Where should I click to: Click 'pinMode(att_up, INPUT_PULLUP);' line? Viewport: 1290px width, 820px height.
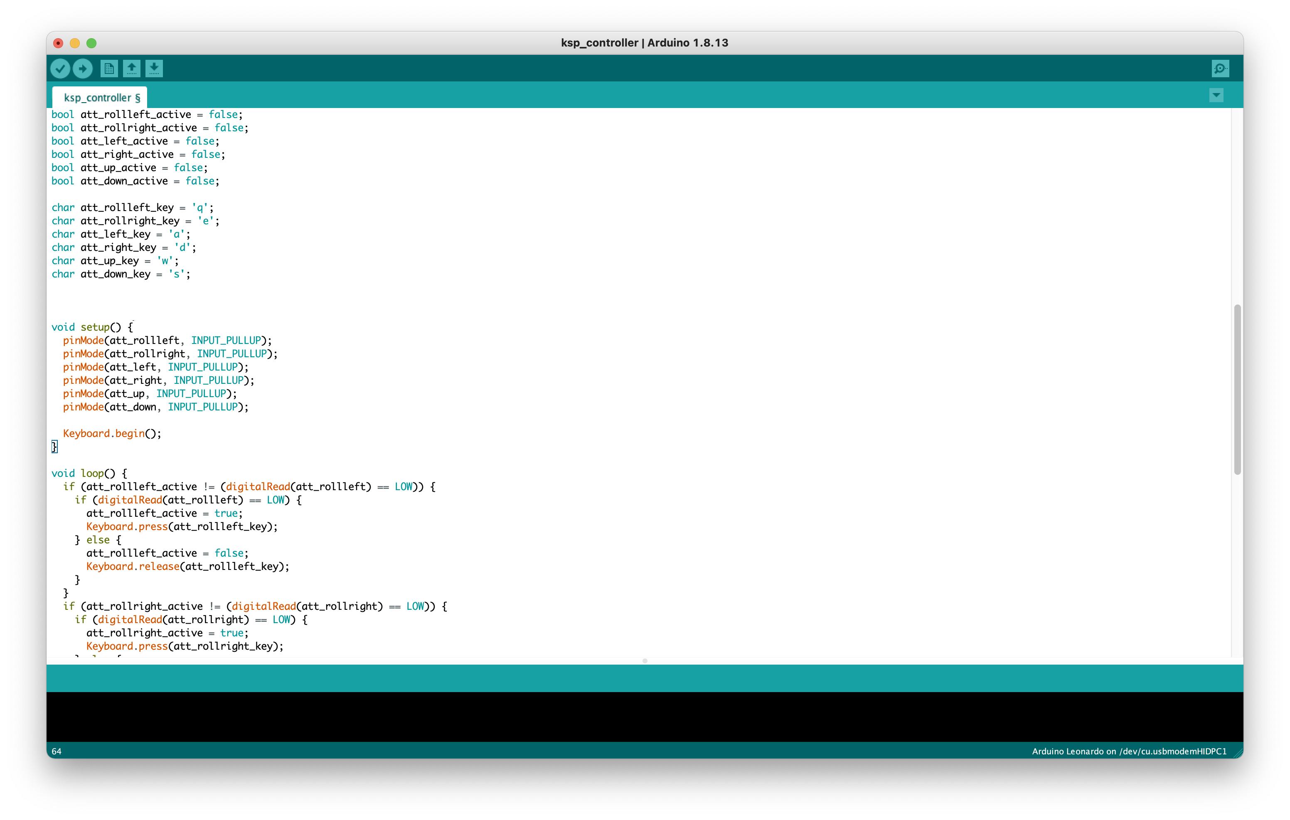click(x=150, y=394)
